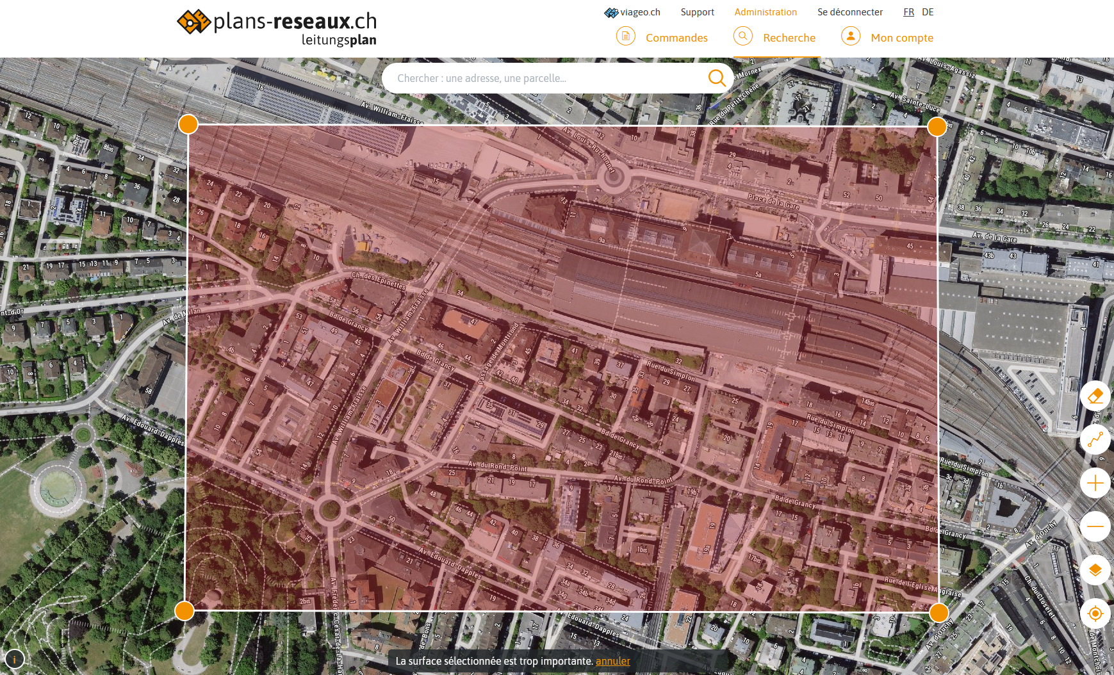The image size is (1114, 675).
Task: Switch language to FR
Action: [x=908, y=12]
